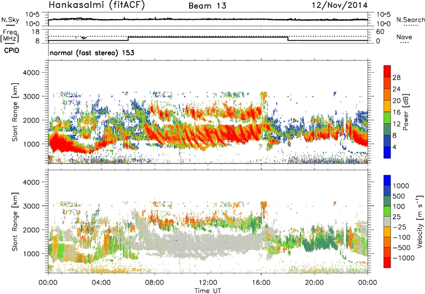425x294 pixels.
Task: Click the 'N.Sky' label
Action: [x=10, y=20]
